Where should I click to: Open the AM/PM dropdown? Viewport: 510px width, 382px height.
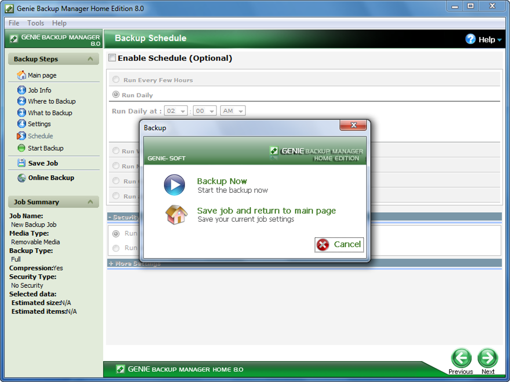pyautogui.click(x=232, y=111)
